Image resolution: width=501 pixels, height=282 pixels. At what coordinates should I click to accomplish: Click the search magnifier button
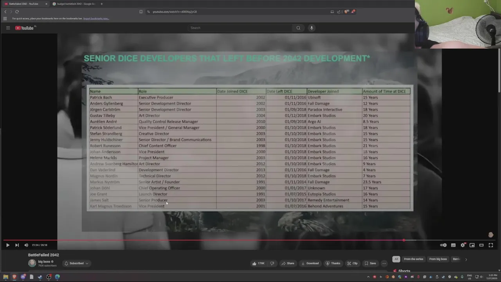tap(298, 28)
